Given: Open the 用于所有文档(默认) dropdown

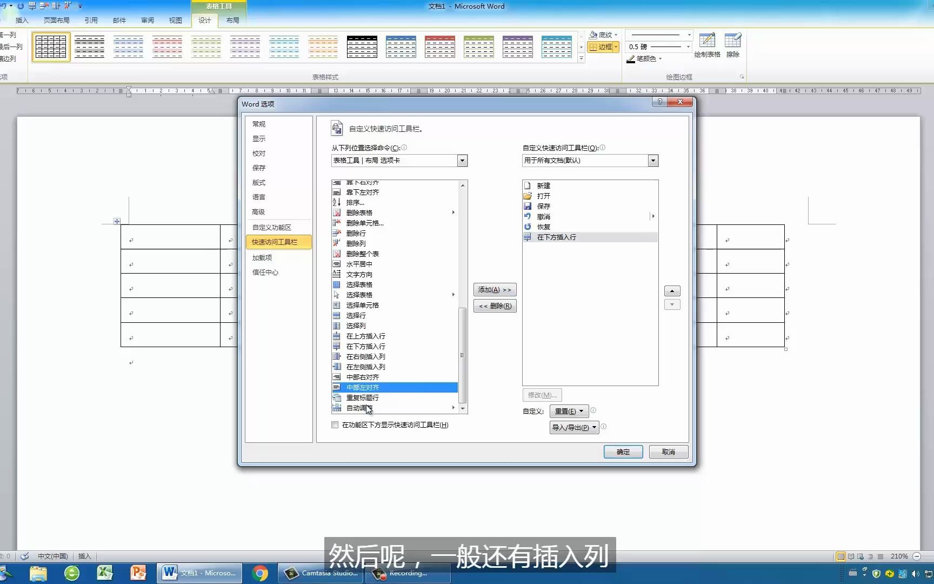Looking at the screenshot, I should (653, 161).
